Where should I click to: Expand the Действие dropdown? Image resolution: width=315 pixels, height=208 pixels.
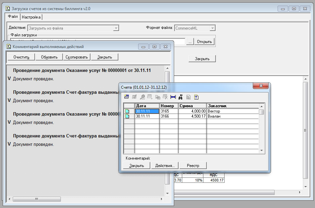point(116,28)
